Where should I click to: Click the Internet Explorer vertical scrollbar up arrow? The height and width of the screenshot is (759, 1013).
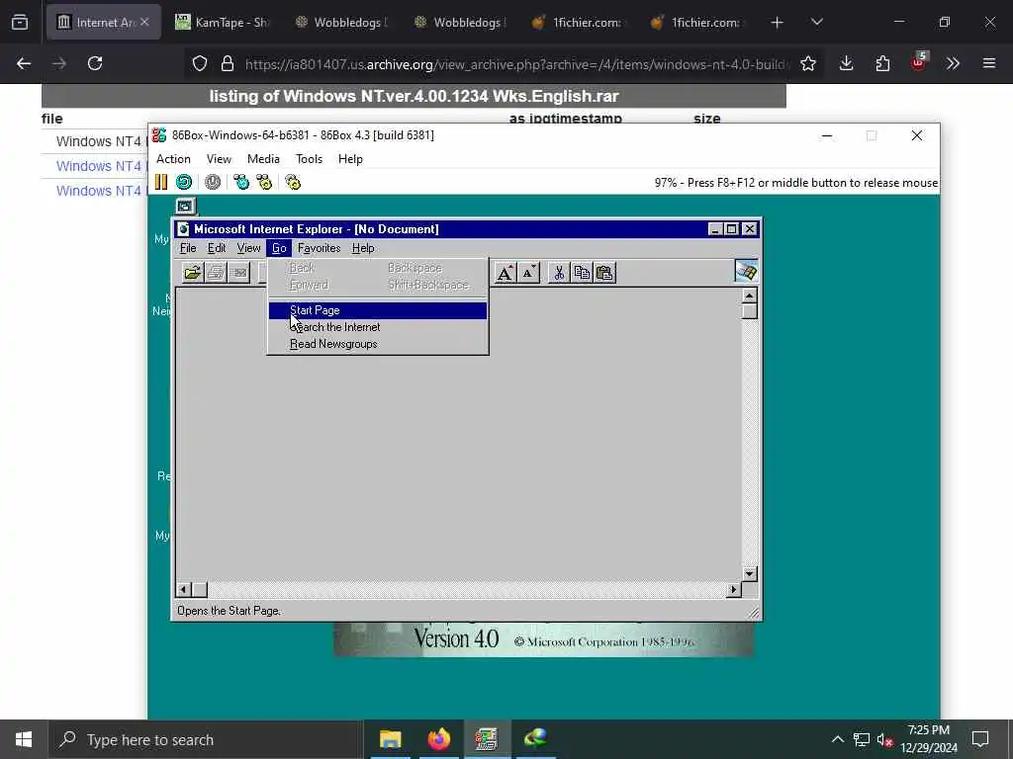(x=750, y=295)
